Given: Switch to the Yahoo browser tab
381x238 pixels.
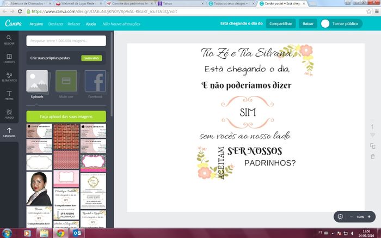Looking at the screenshot, I should (180, 3).
